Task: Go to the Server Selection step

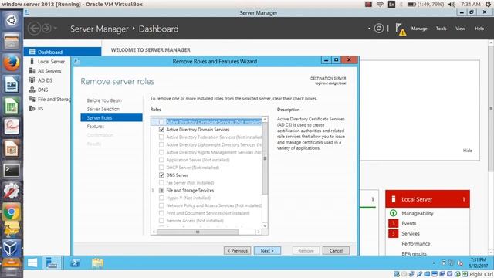Action: coord(103,109)
